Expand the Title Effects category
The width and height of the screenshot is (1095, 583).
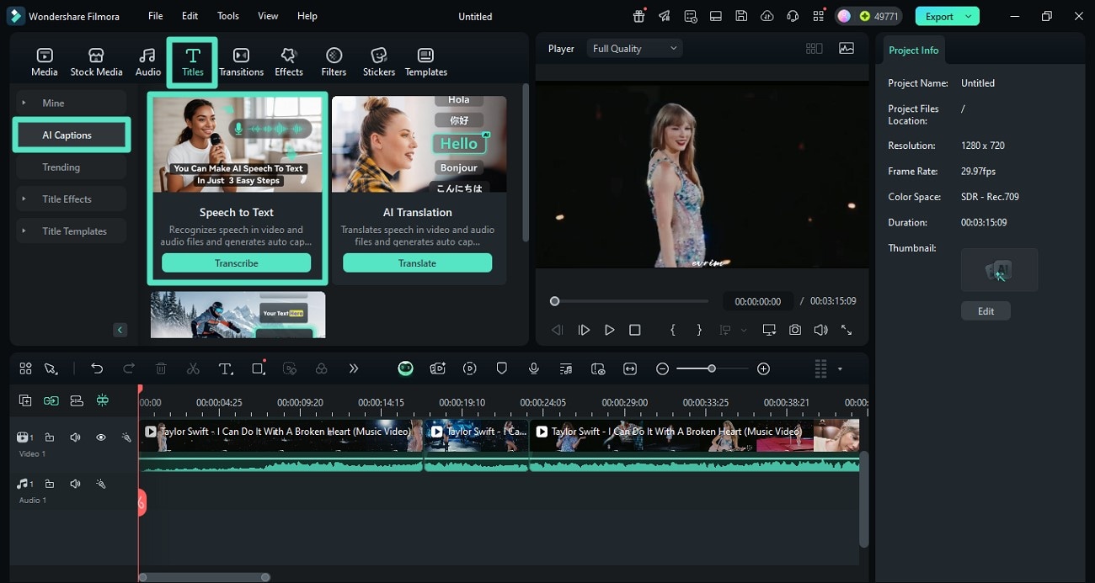[69, 199]
